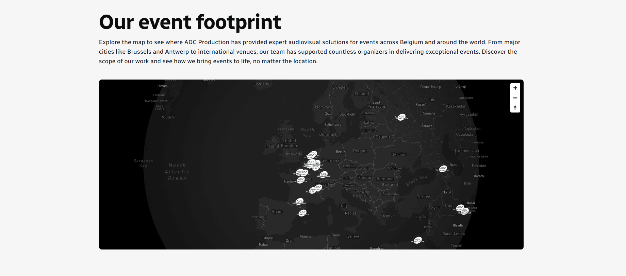Open leftmost ADC marker under Dubai label
Viewport: 626px width, 276px height.
[460, 207]
